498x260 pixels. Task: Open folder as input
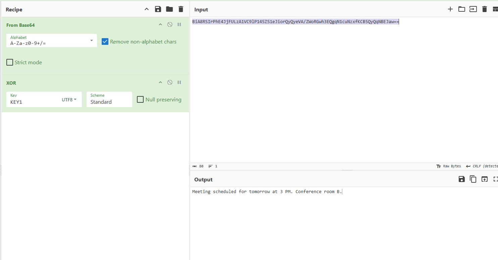pos(462,9)
